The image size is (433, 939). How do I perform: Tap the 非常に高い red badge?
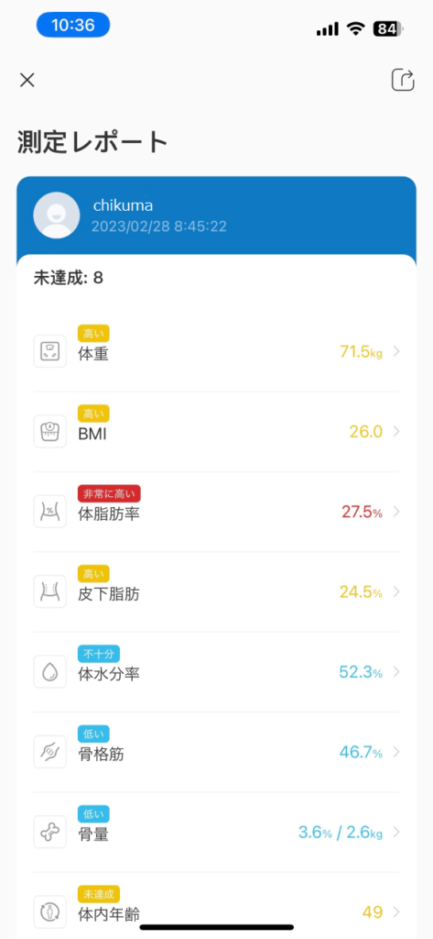(x=109, y=494)
